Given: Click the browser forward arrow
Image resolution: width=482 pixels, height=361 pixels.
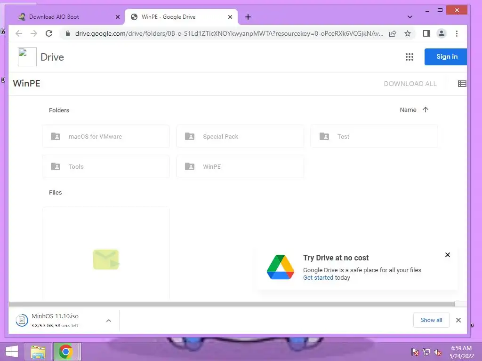Looking at the screenshot, I should [34, 33].
